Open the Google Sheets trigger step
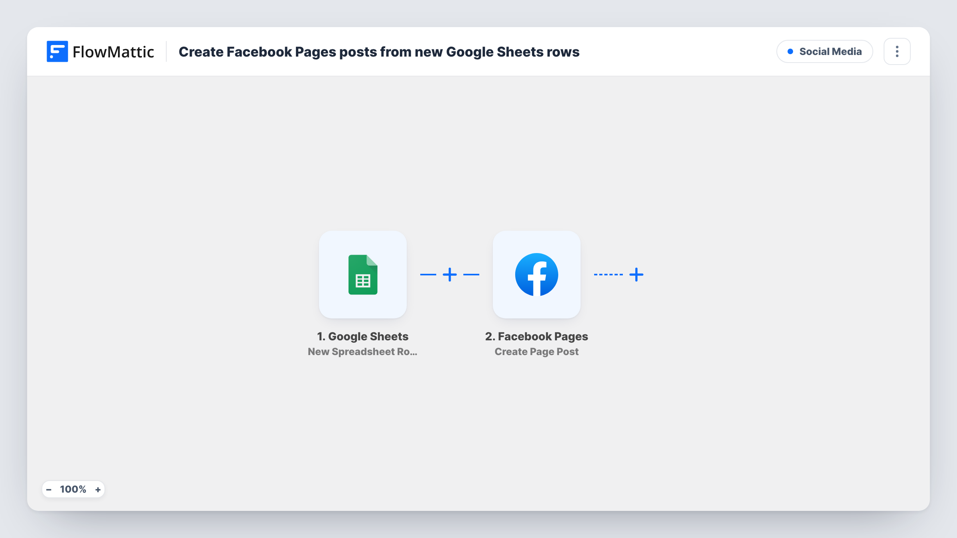957x538 pixels. [363, 275]
